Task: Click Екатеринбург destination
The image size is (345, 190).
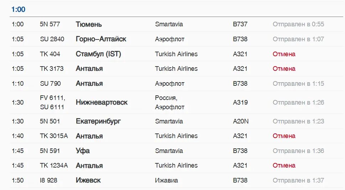Action: coord(98,121)
